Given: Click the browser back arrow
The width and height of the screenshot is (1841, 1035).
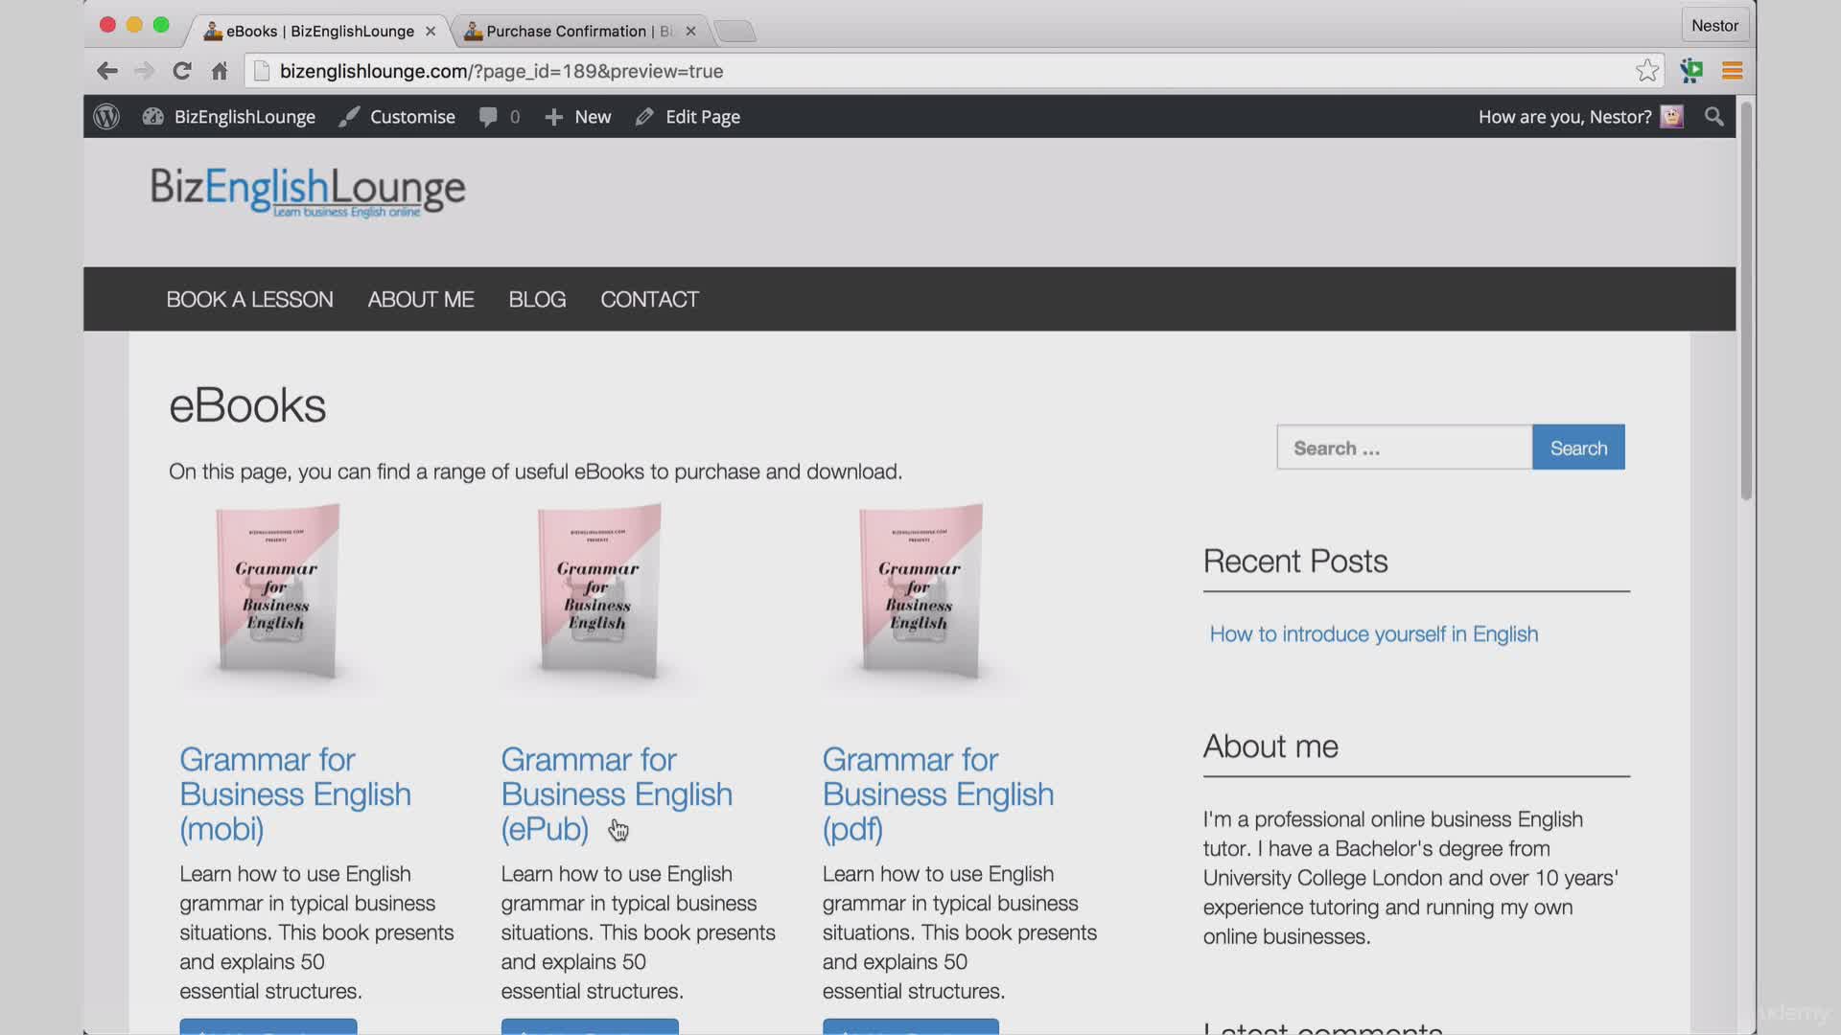Looking at the screenshot, I should [x=107, y=71].
